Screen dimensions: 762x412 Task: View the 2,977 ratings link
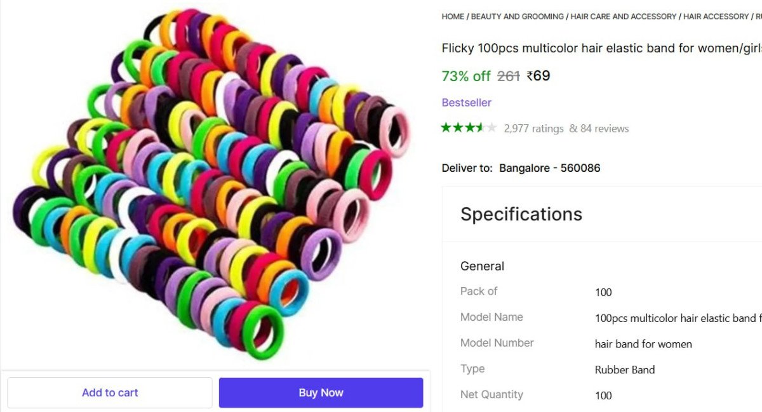[x=533, y=129]
